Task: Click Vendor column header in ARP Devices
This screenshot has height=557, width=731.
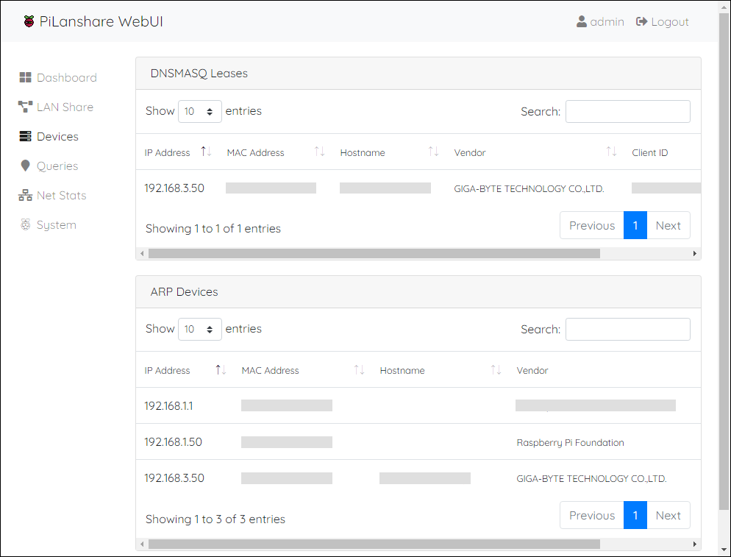Action: point(532,370)
